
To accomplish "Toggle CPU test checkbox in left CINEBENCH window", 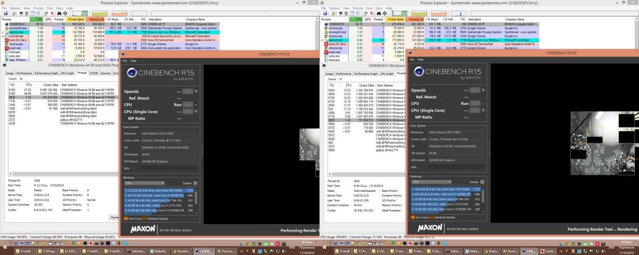I will click(x=196, y=105).
